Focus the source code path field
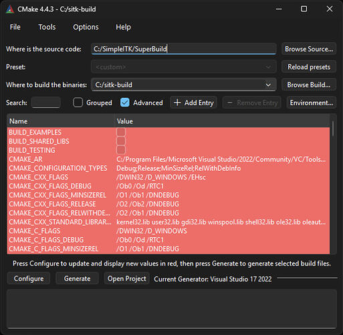This screenshot has width=343, height=335. 184,49
